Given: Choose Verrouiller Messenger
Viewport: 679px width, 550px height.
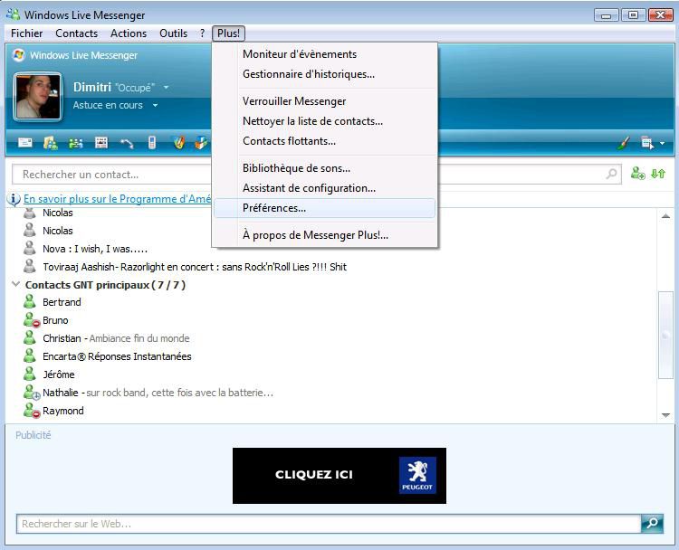Looking at the screenshot, I should pyautogui.click(x=325, y=101).
